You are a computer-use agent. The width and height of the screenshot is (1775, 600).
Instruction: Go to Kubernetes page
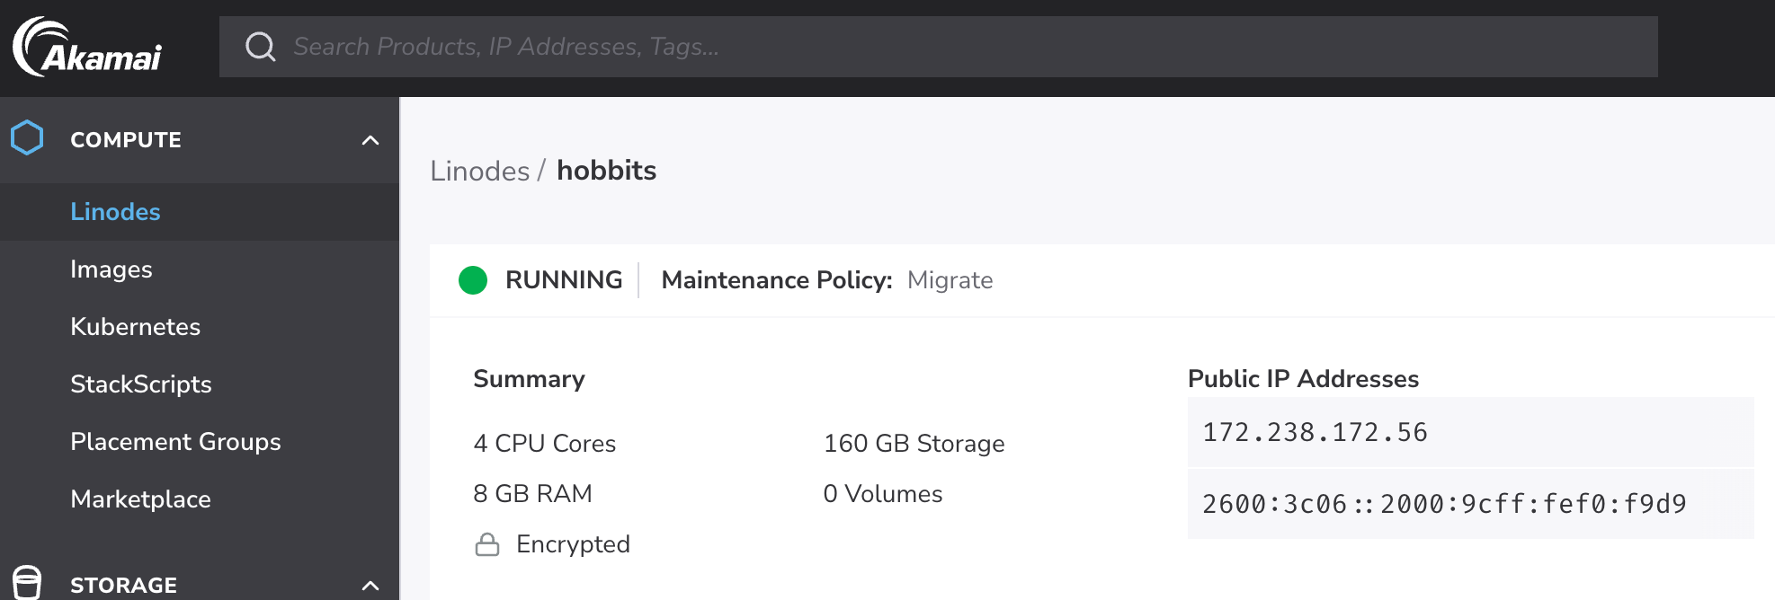click(135, 327)
